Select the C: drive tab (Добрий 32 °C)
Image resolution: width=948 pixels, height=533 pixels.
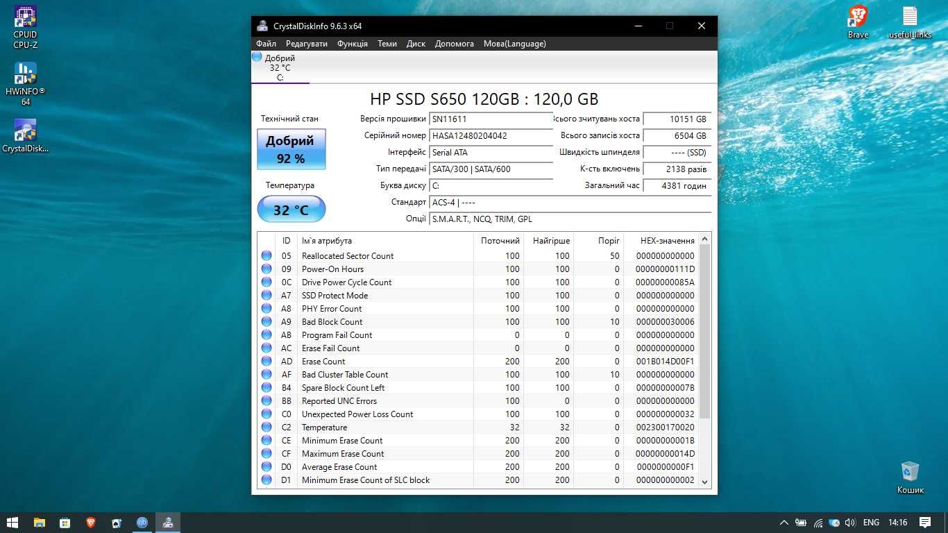tap(280, 67)
